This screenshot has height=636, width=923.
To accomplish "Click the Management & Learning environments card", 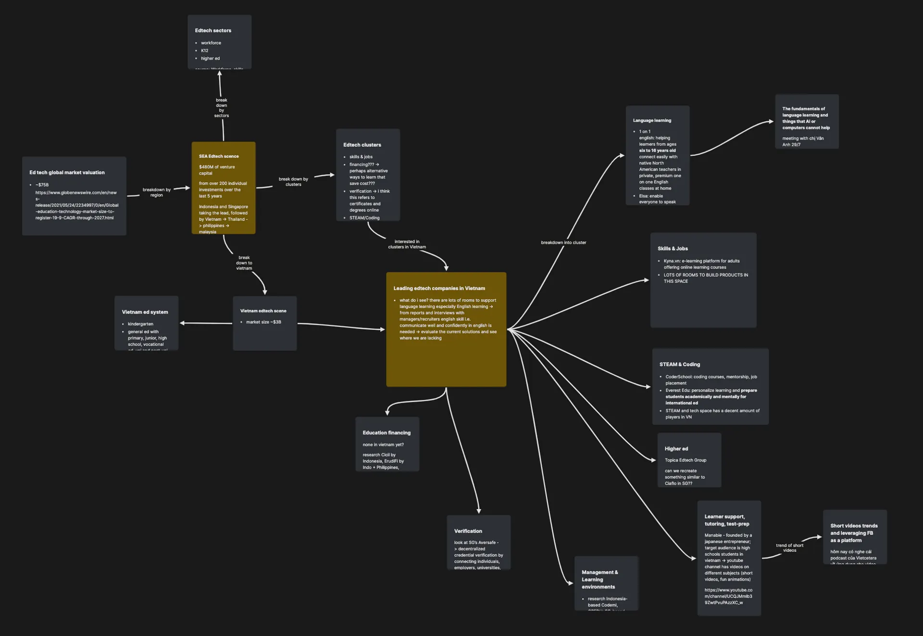I will coord(606,583).
